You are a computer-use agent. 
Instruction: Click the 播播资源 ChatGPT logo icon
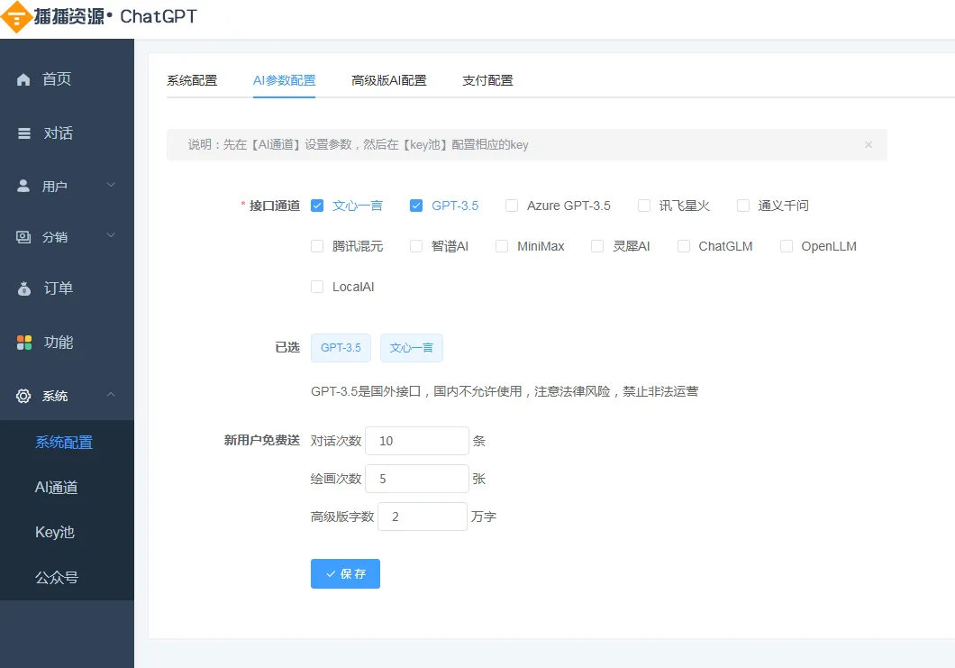tap(16, 17)
